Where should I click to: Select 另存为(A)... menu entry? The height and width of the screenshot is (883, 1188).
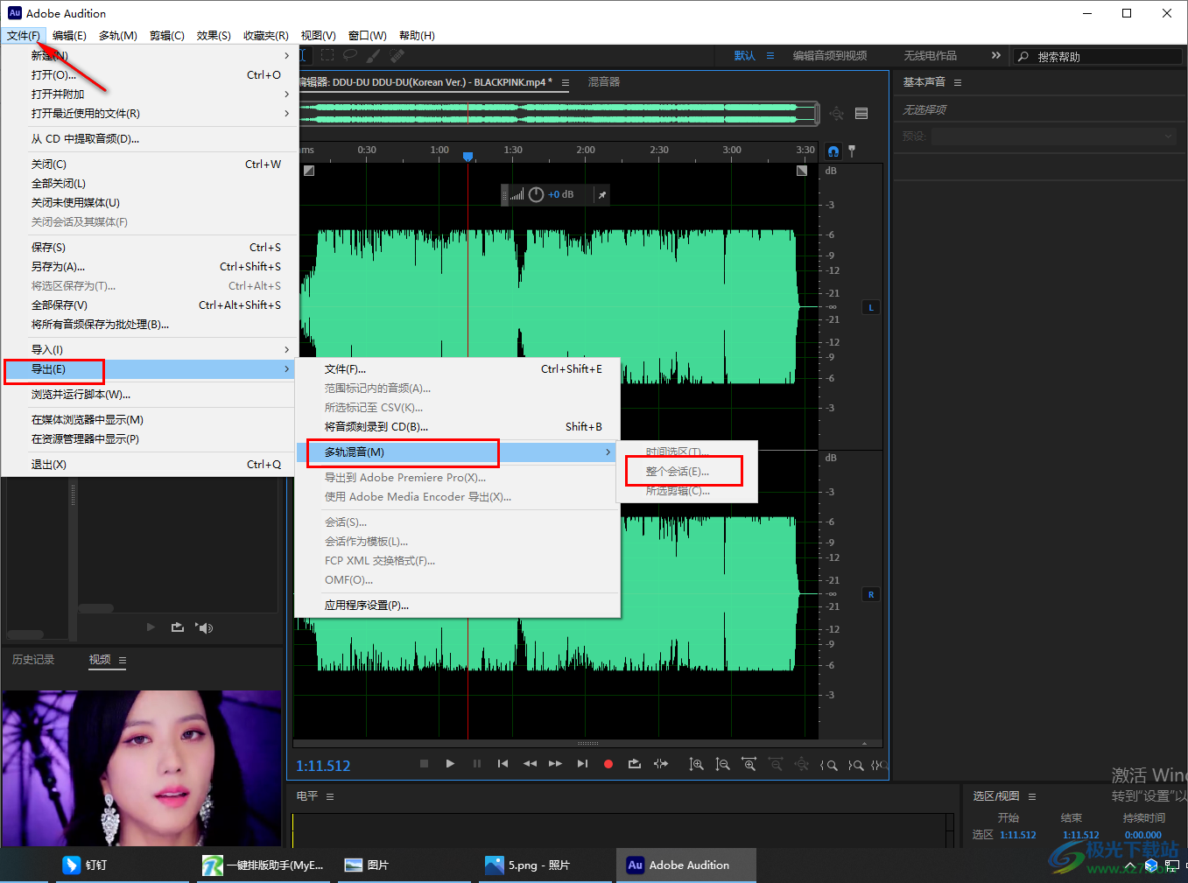coord(149,267)
